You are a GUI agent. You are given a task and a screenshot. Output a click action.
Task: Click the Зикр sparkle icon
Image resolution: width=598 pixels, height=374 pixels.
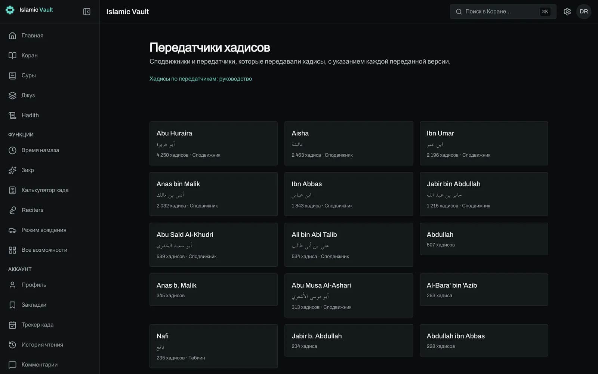click(x=12, y=170)
